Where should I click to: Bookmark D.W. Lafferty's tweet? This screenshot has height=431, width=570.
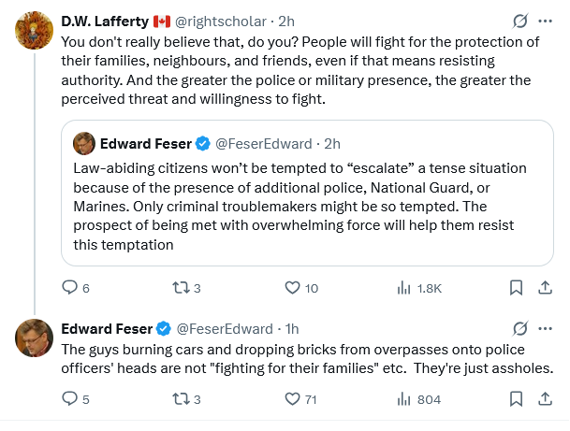pyautogui.click(x=516, y=288)
